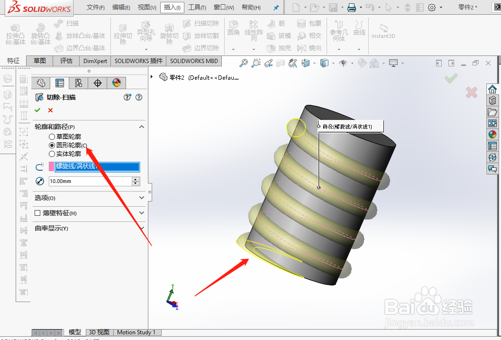Select the Lofted Cut (放样切割) tool
501x340 pixels.
pyautogui.click(x=201, y=36)
